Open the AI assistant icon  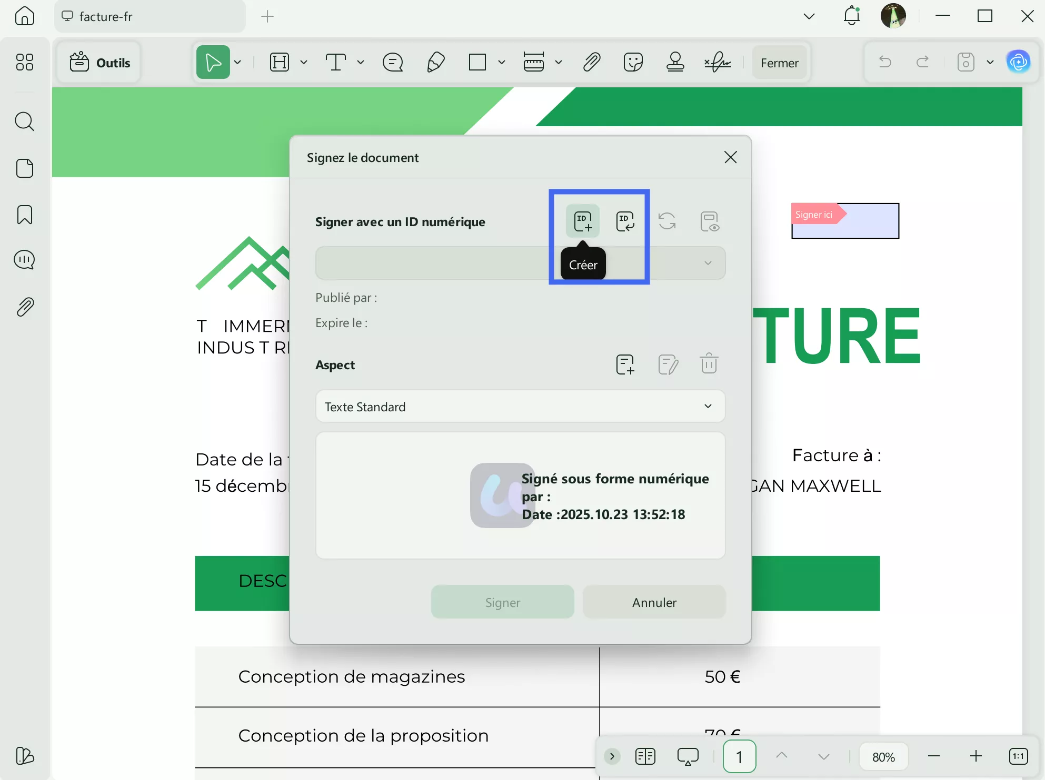(1018, 62)
